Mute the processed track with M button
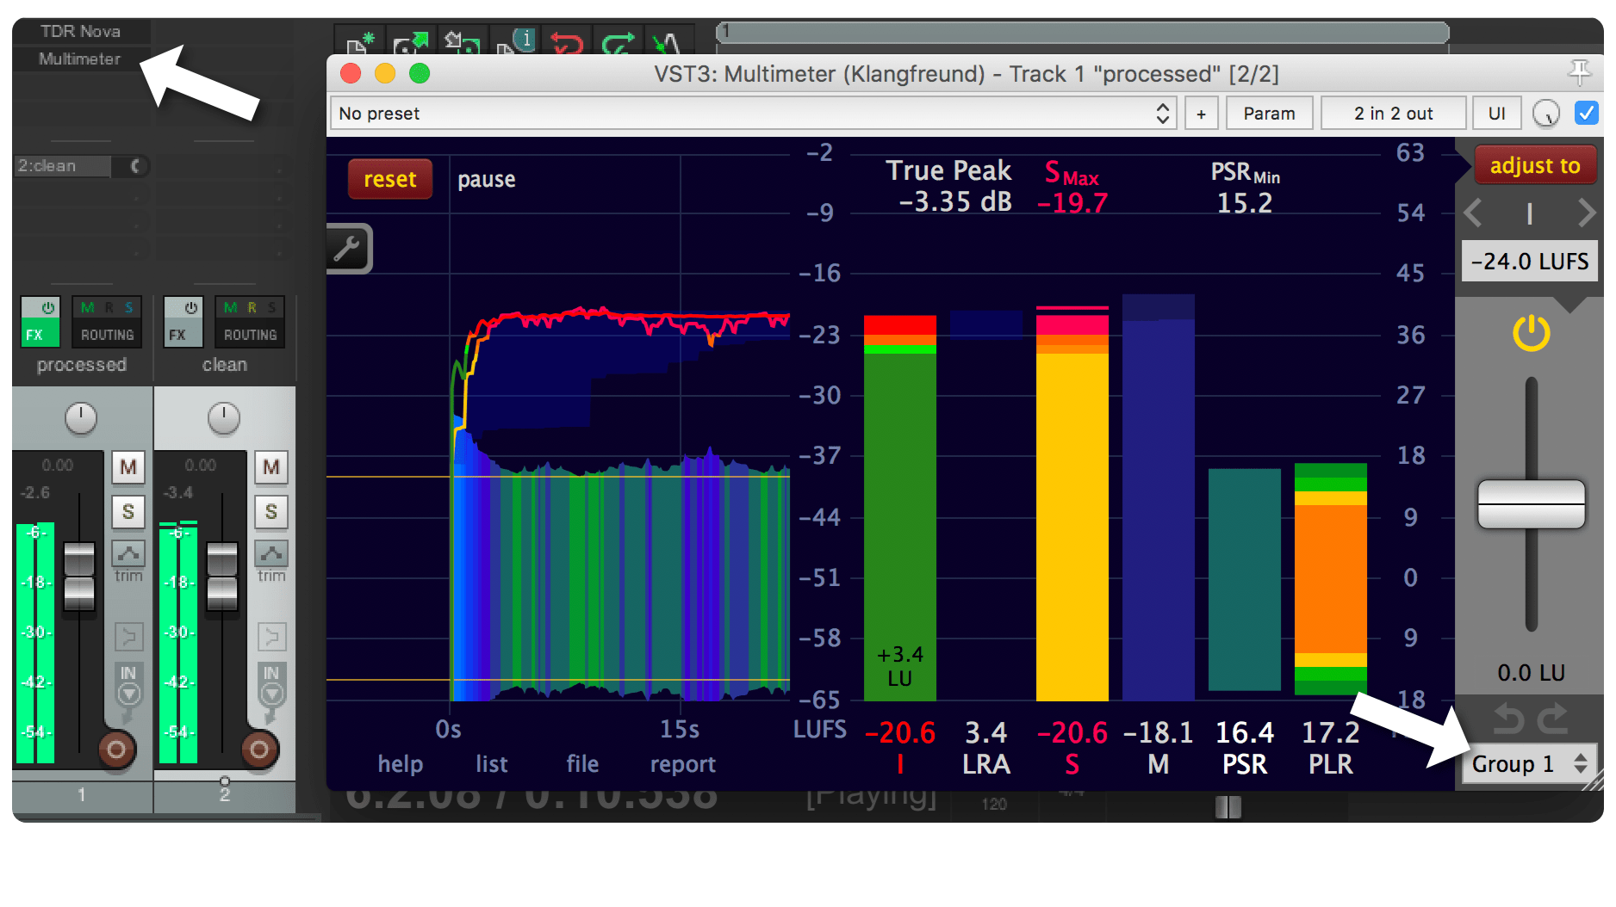1616x907 pixels. [128, 467]
